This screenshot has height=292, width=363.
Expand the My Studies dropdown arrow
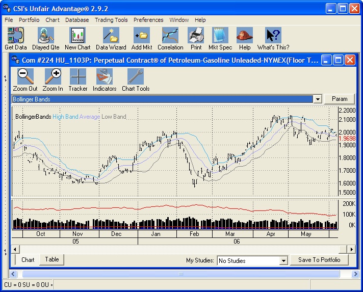[x=283, y=261]
